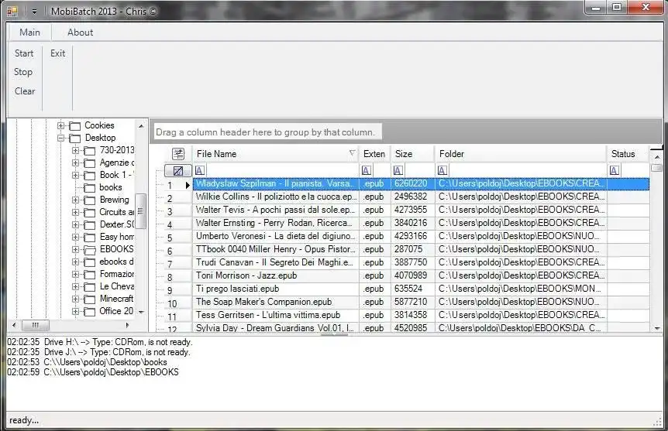Select row Ti prego lasciati.epub
The image size is (668, 431).
(x=421, y=289)
